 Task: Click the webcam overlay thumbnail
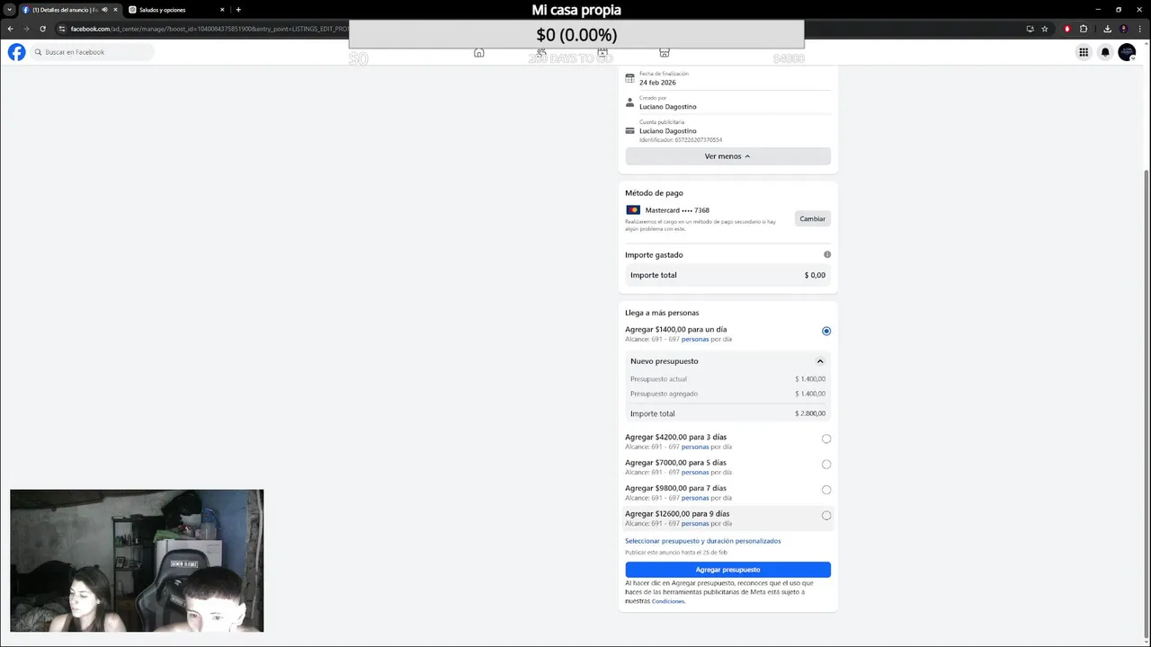[x=137, y=561]
